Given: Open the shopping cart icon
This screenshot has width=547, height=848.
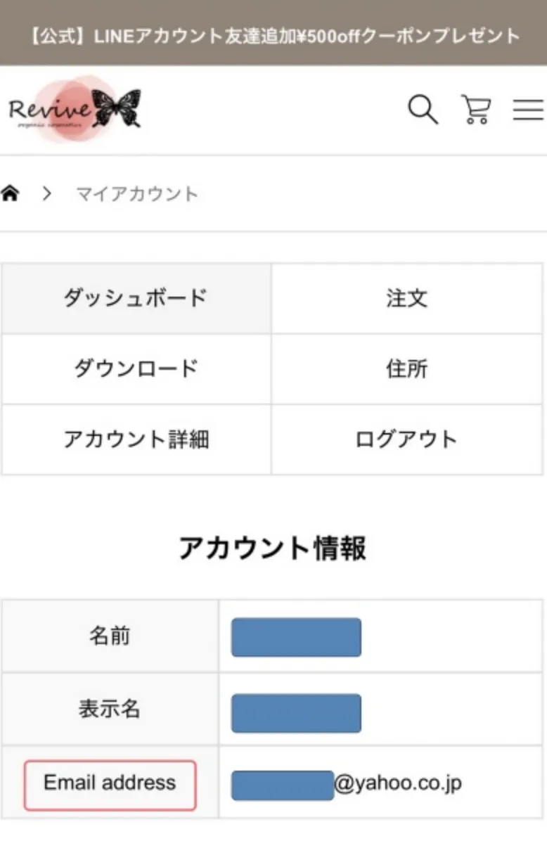Looking at the screenshot, I should [x=476, y=110].
